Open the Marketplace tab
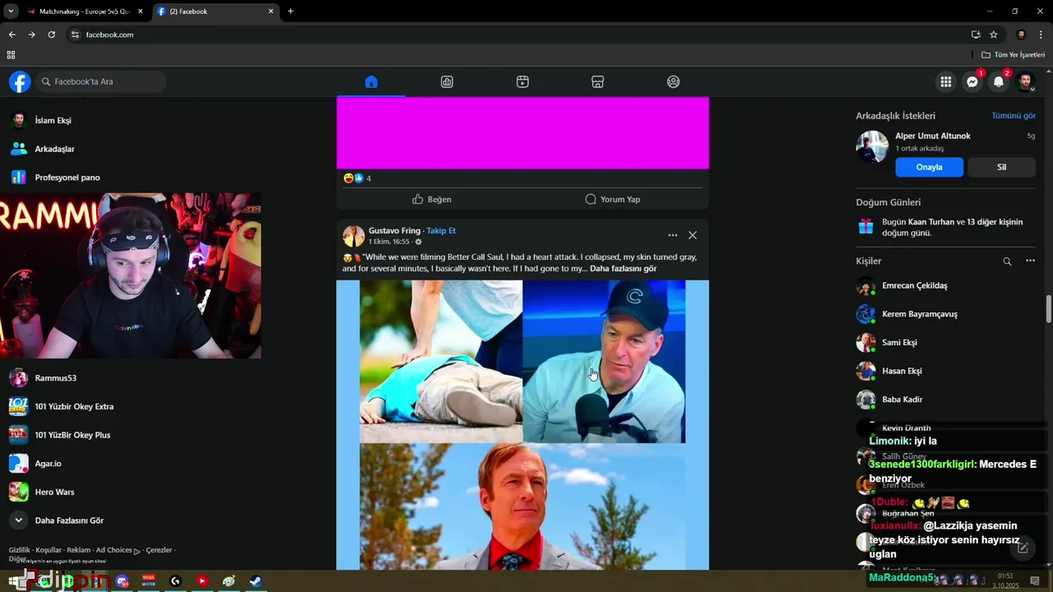 [598, 81]
